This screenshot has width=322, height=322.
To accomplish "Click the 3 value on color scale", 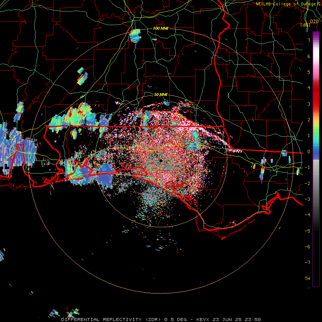I will click(x=309, y=104).
